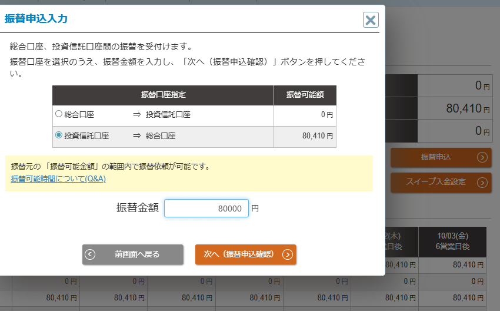Click the 振替口座指定 table header
This screenshot has height=311, width=500.
point(163,95)
